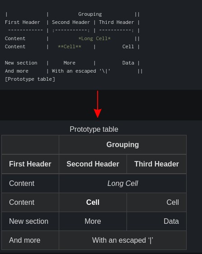Click the rendered 'With an escaped' table cell

coord(122,240)
